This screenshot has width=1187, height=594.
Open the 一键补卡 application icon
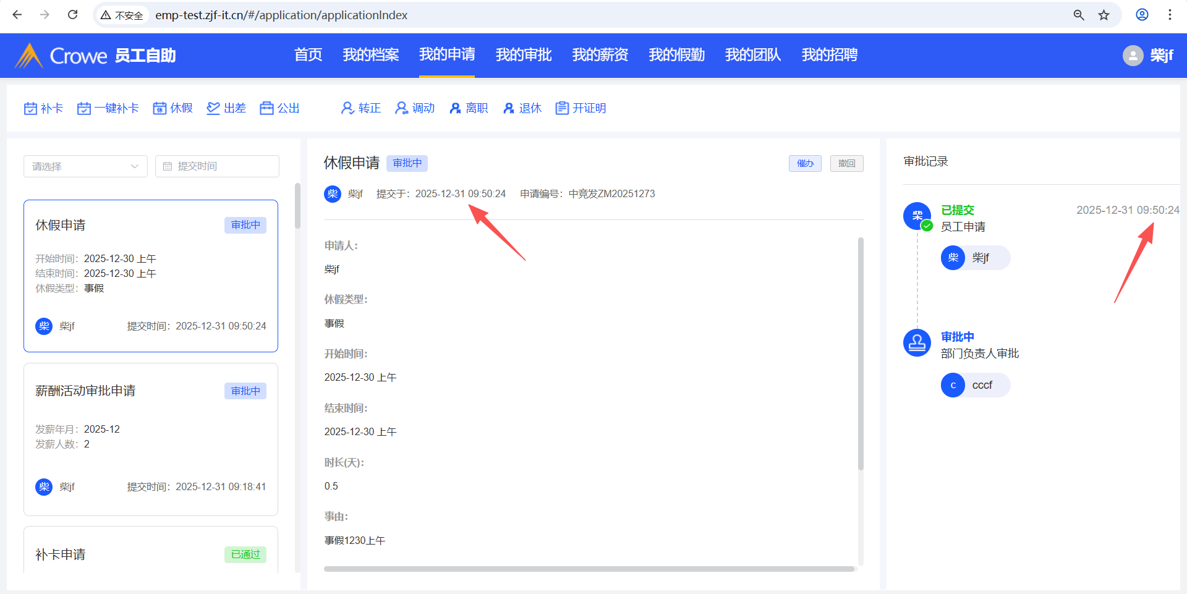[x=84, y=109]
